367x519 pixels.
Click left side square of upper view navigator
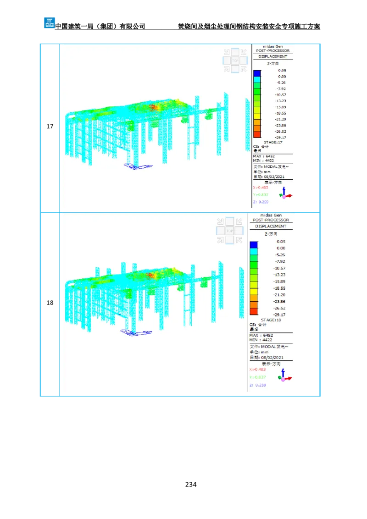[x=226, y=61]
